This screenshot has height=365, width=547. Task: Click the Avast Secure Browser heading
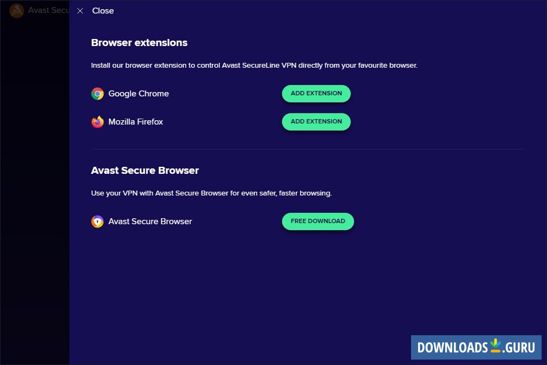145,170
